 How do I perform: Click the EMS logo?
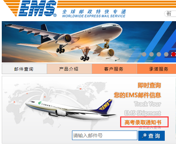click(30, 8)
